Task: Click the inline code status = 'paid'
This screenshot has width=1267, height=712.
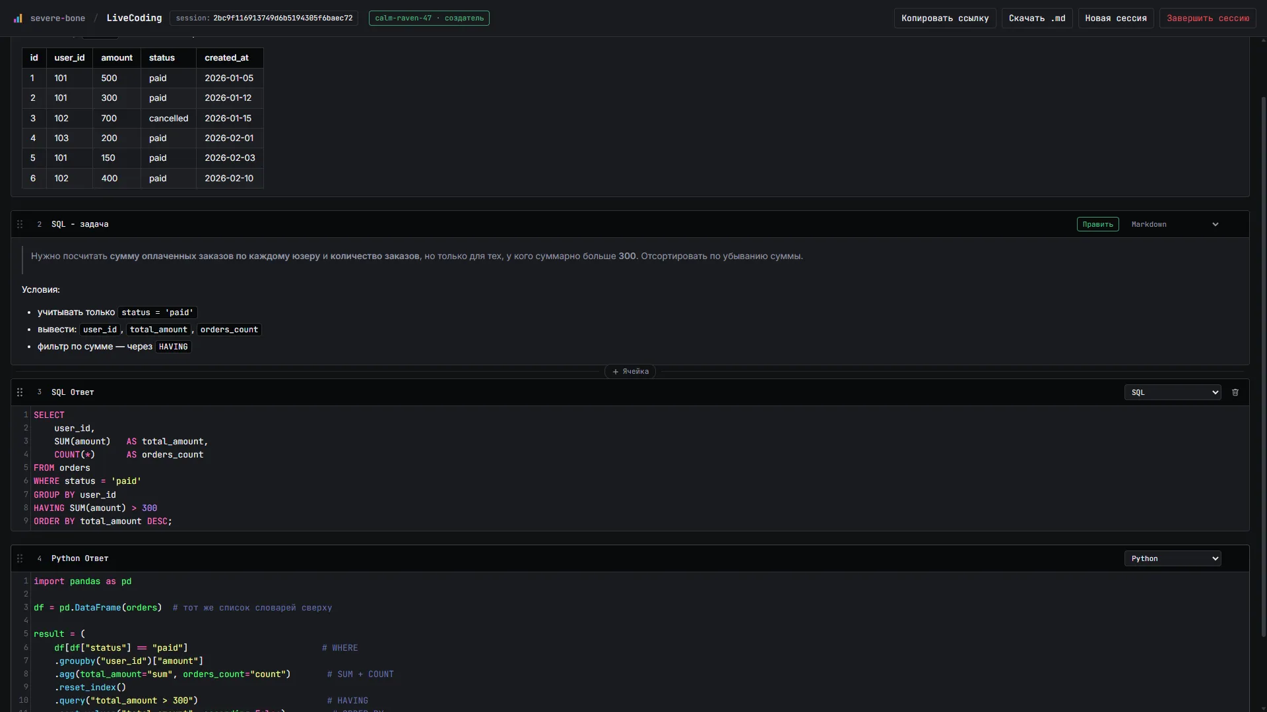Action: (x=158, y=312)
